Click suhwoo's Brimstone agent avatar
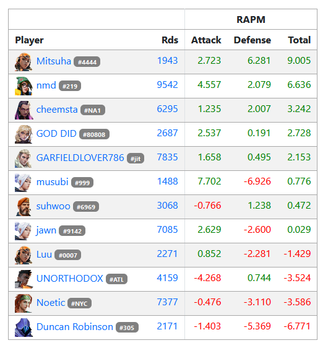328x348 pixels. click(x=24, y=207)
